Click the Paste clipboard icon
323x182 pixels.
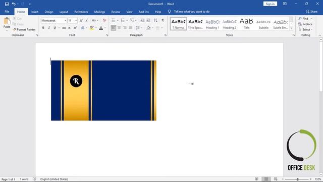[7, 21]
